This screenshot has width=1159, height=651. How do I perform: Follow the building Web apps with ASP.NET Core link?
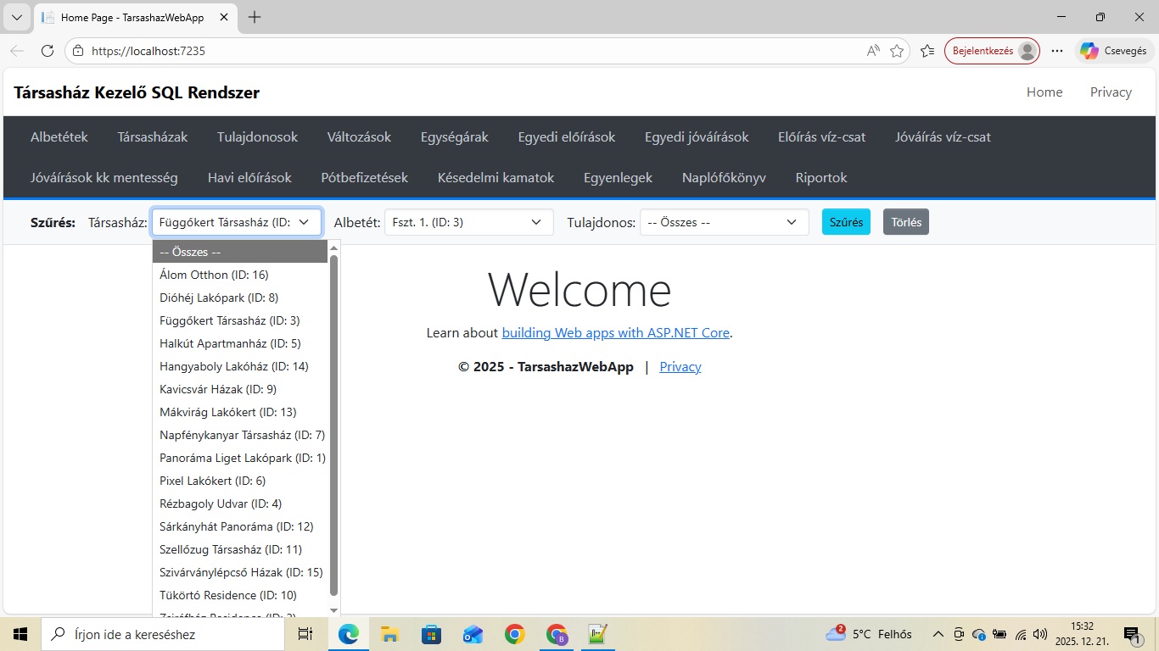point(615,333)
